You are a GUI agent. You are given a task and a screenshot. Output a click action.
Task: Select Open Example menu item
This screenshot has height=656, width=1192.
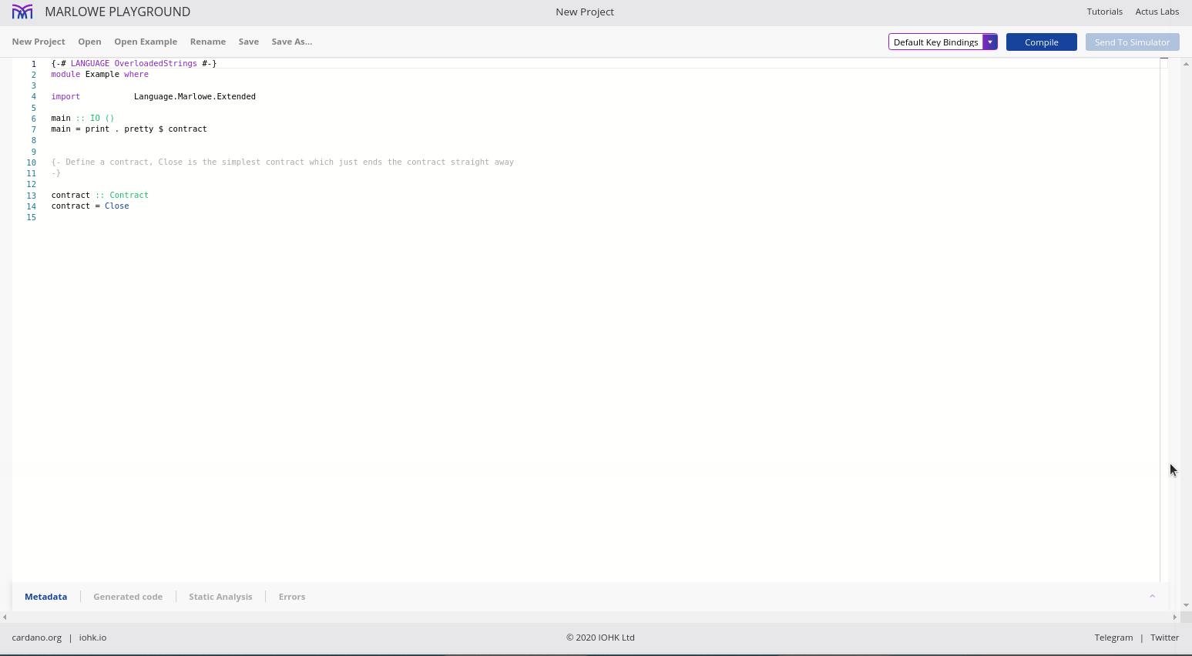point(146,42)
